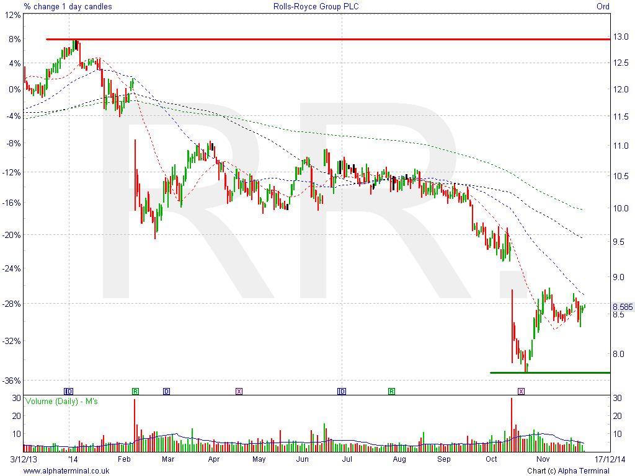Image resolution: width=635 pixels, height=476 pixels.
Task: Click the '14 year label on time axis
Action: (73, 459)
